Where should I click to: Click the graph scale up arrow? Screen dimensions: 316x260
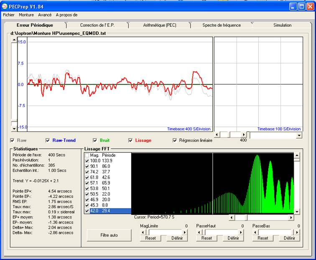[14, 40]
